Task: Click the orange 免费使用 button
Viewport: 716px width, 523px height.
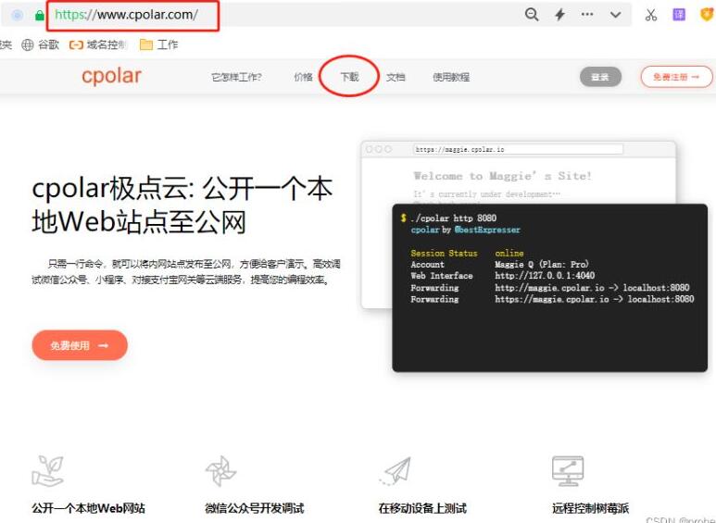Action: [80, 345]
